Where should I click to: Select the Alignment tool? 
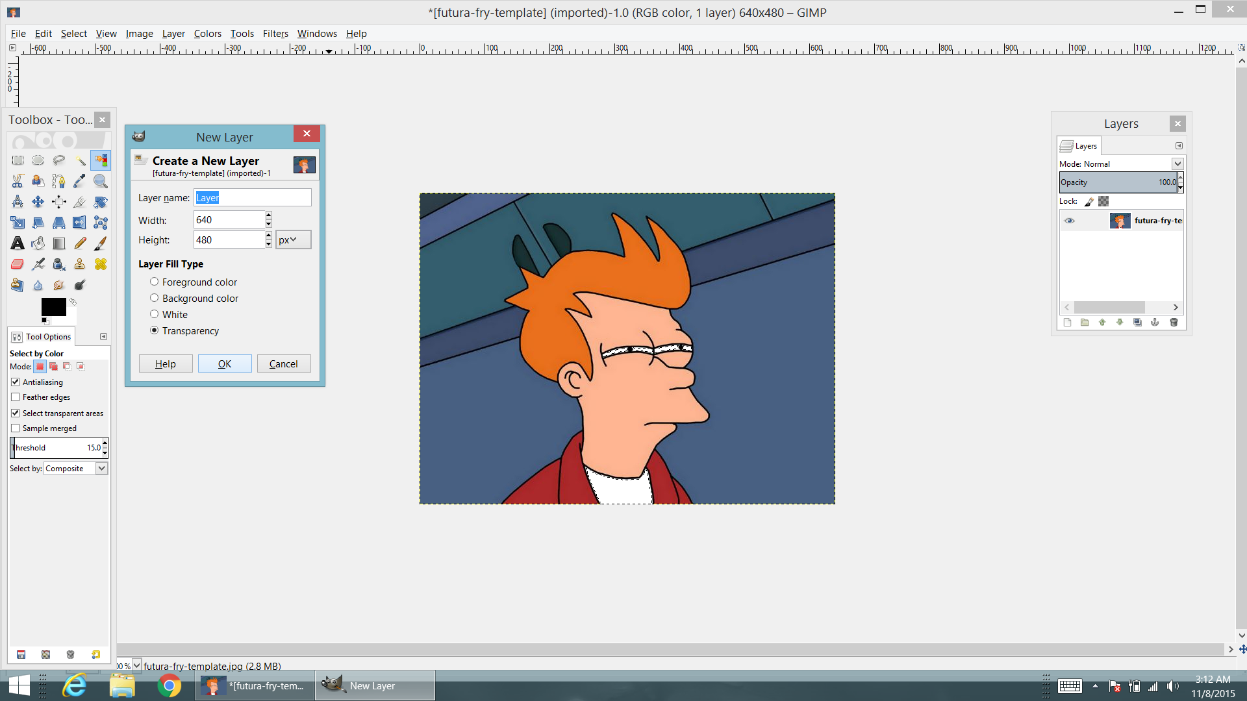point(59,202)
